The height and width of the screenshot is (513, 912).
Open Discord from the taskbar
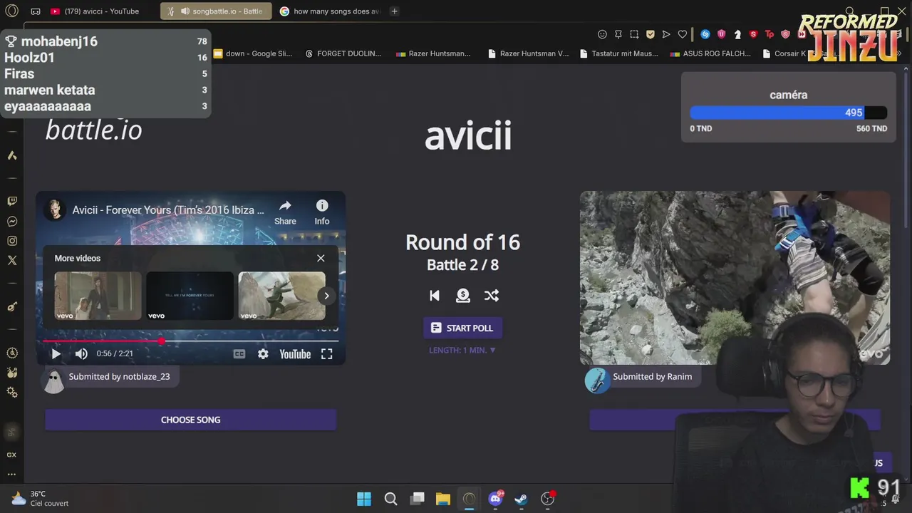pos(495,499)
